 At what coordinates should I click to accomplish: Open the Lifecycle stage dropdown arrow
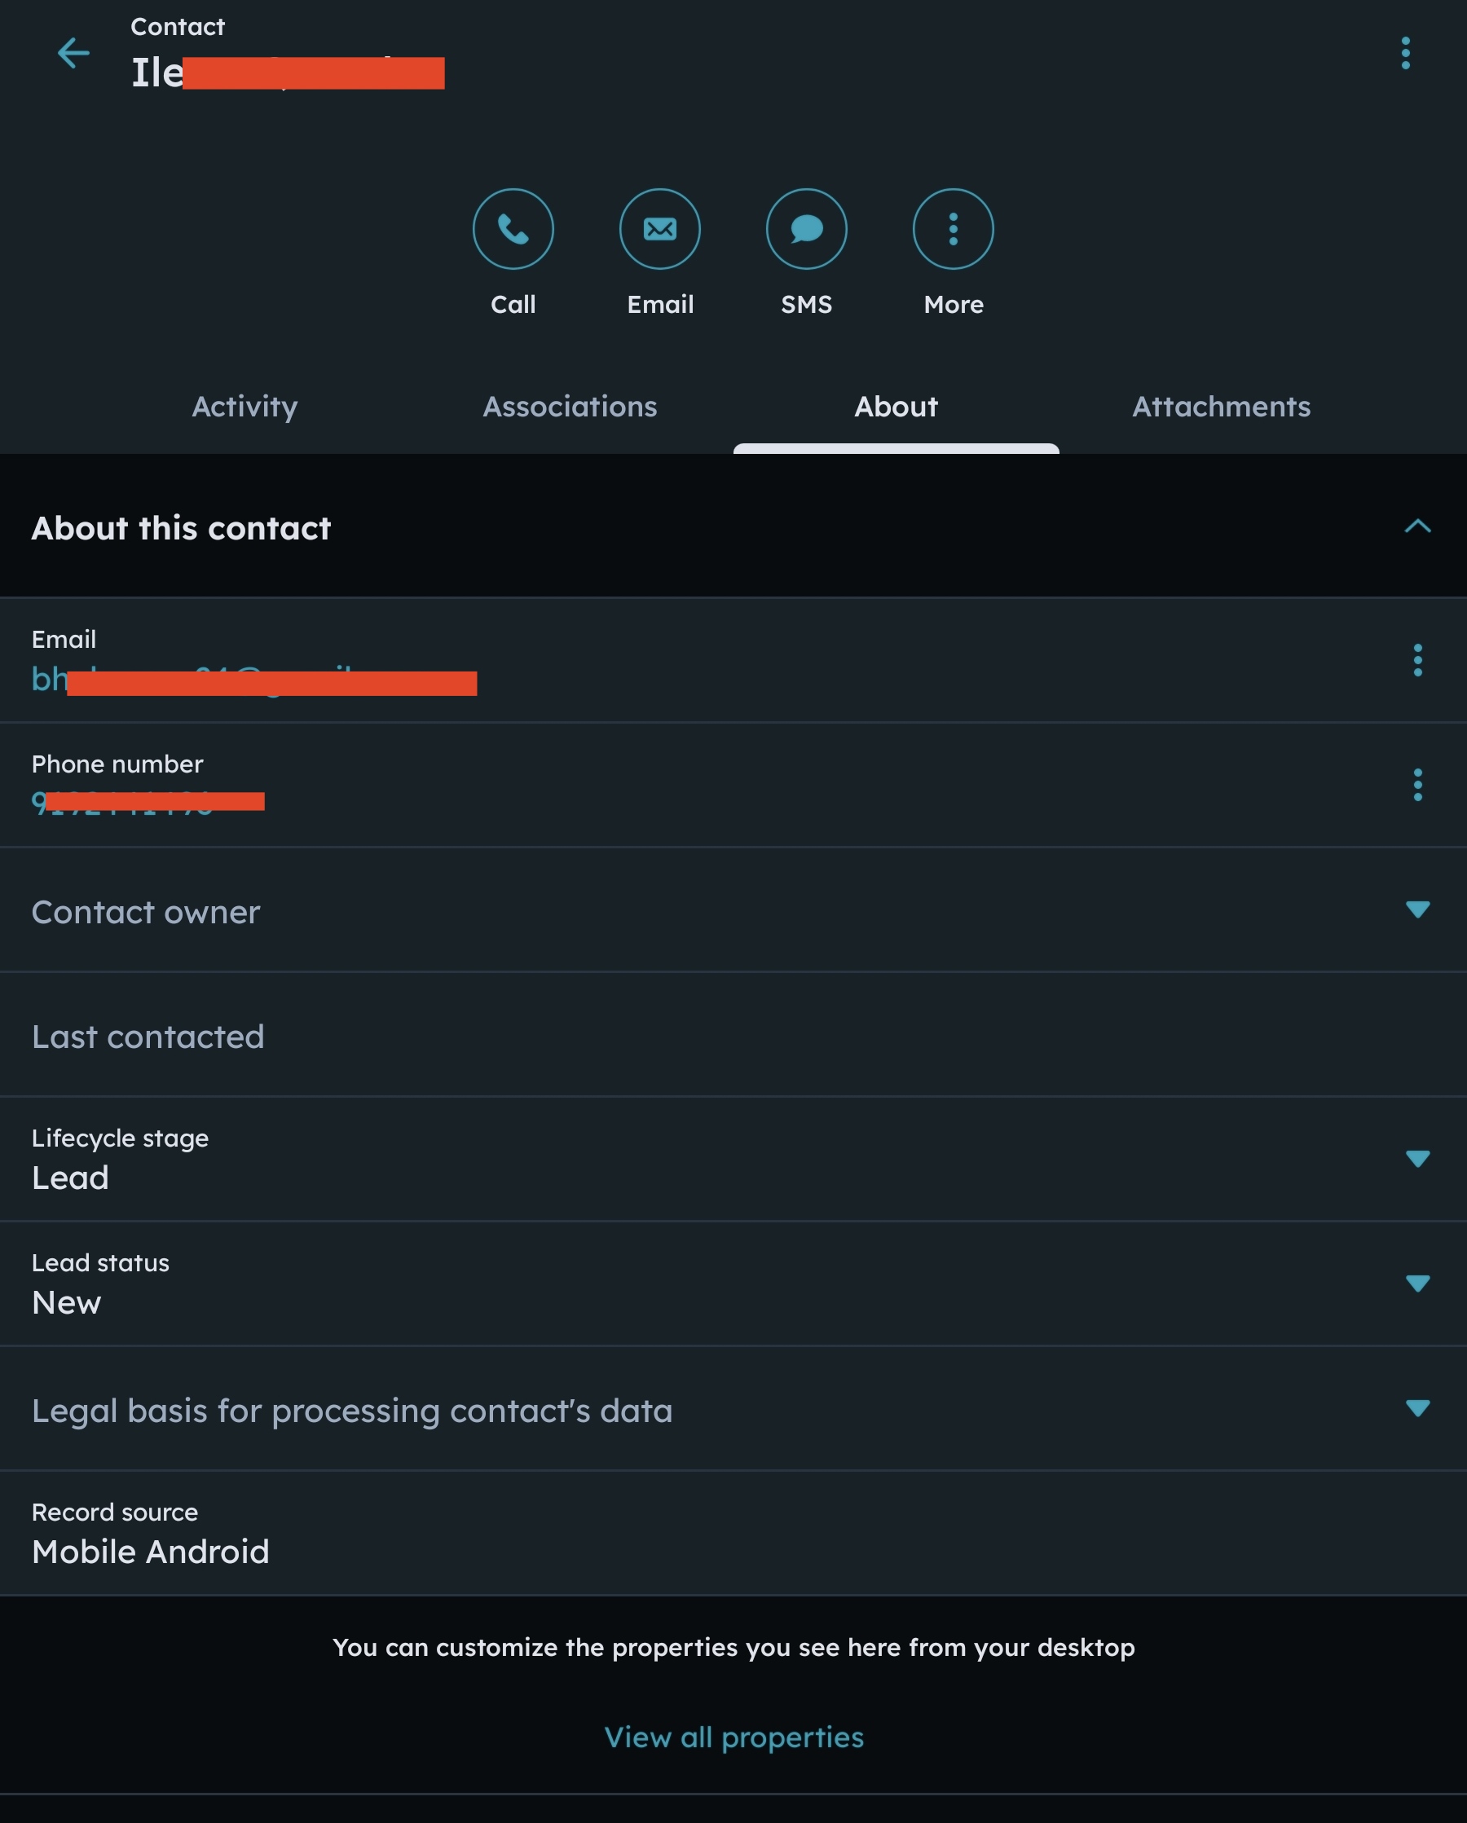point(1417,1158)
